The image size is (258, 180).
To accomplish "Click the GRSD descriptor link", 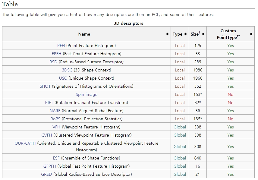I will [x=47, y=175].
